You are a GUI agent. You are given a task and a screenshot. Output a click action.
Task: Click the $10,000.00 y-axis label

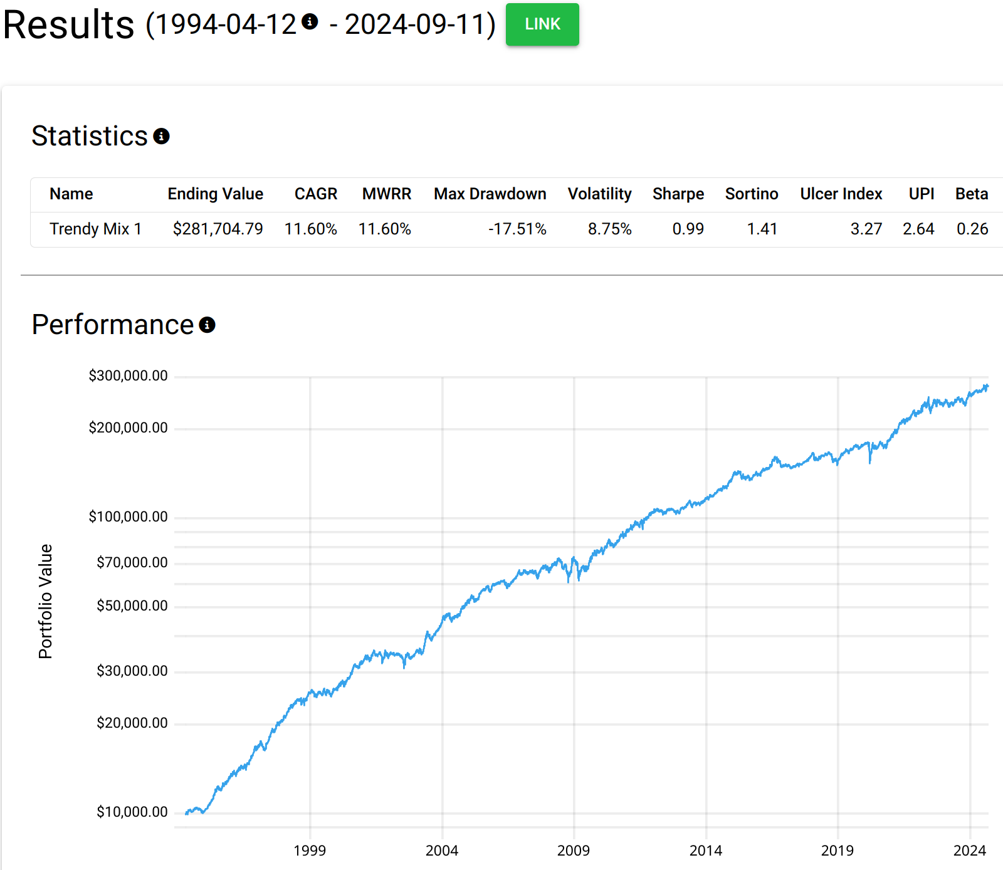132,812
